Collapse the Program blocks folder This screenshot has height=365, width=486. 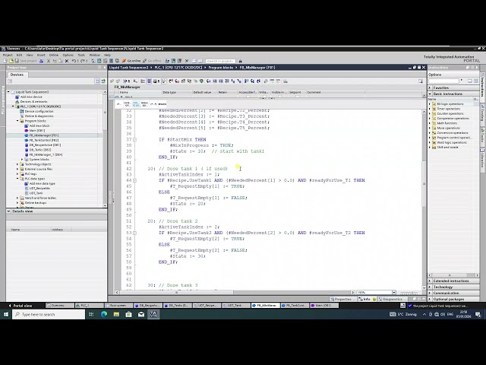[x=17, y=121]
